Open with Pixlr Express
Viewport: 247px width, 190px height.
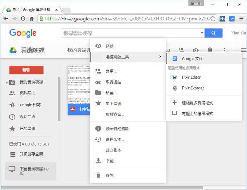(204, 88)
